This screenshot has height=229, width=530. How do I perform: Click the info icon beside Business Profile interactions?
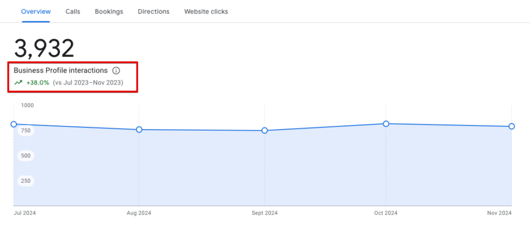(116, 70)
